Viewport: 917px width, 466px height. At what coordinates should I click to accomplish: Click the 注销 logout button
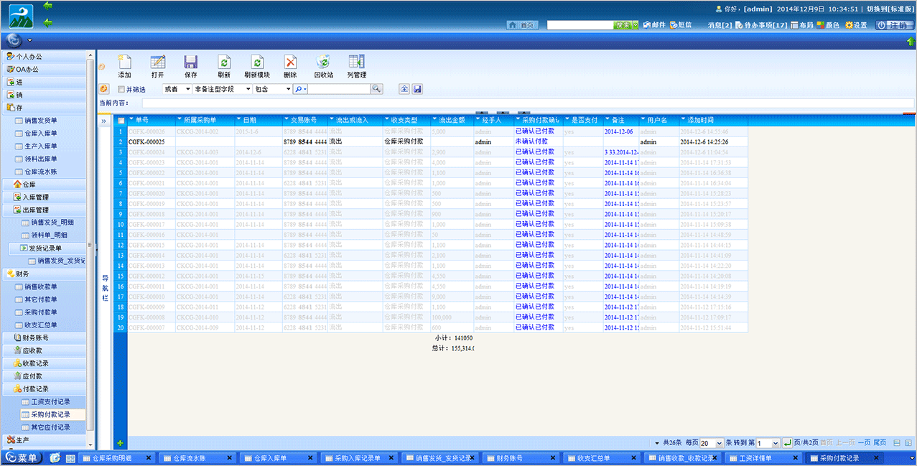(x=894, y=25)
